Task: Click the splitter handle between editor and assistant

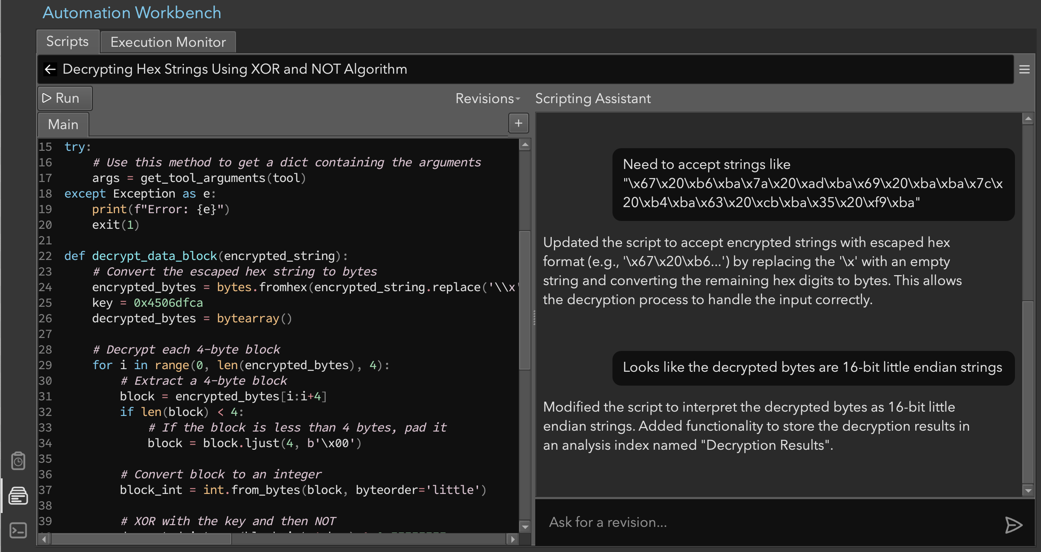Action: click(x=534, y=318)
